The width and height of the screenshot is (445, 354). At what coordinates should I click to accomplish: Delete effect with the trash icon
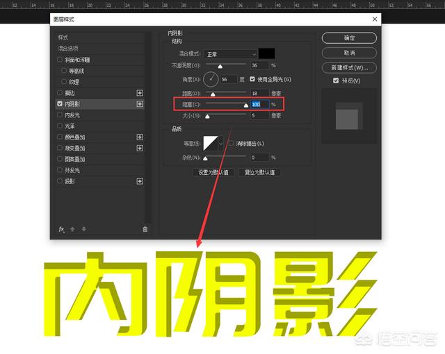pyautogui.click(x=145, y=229)
